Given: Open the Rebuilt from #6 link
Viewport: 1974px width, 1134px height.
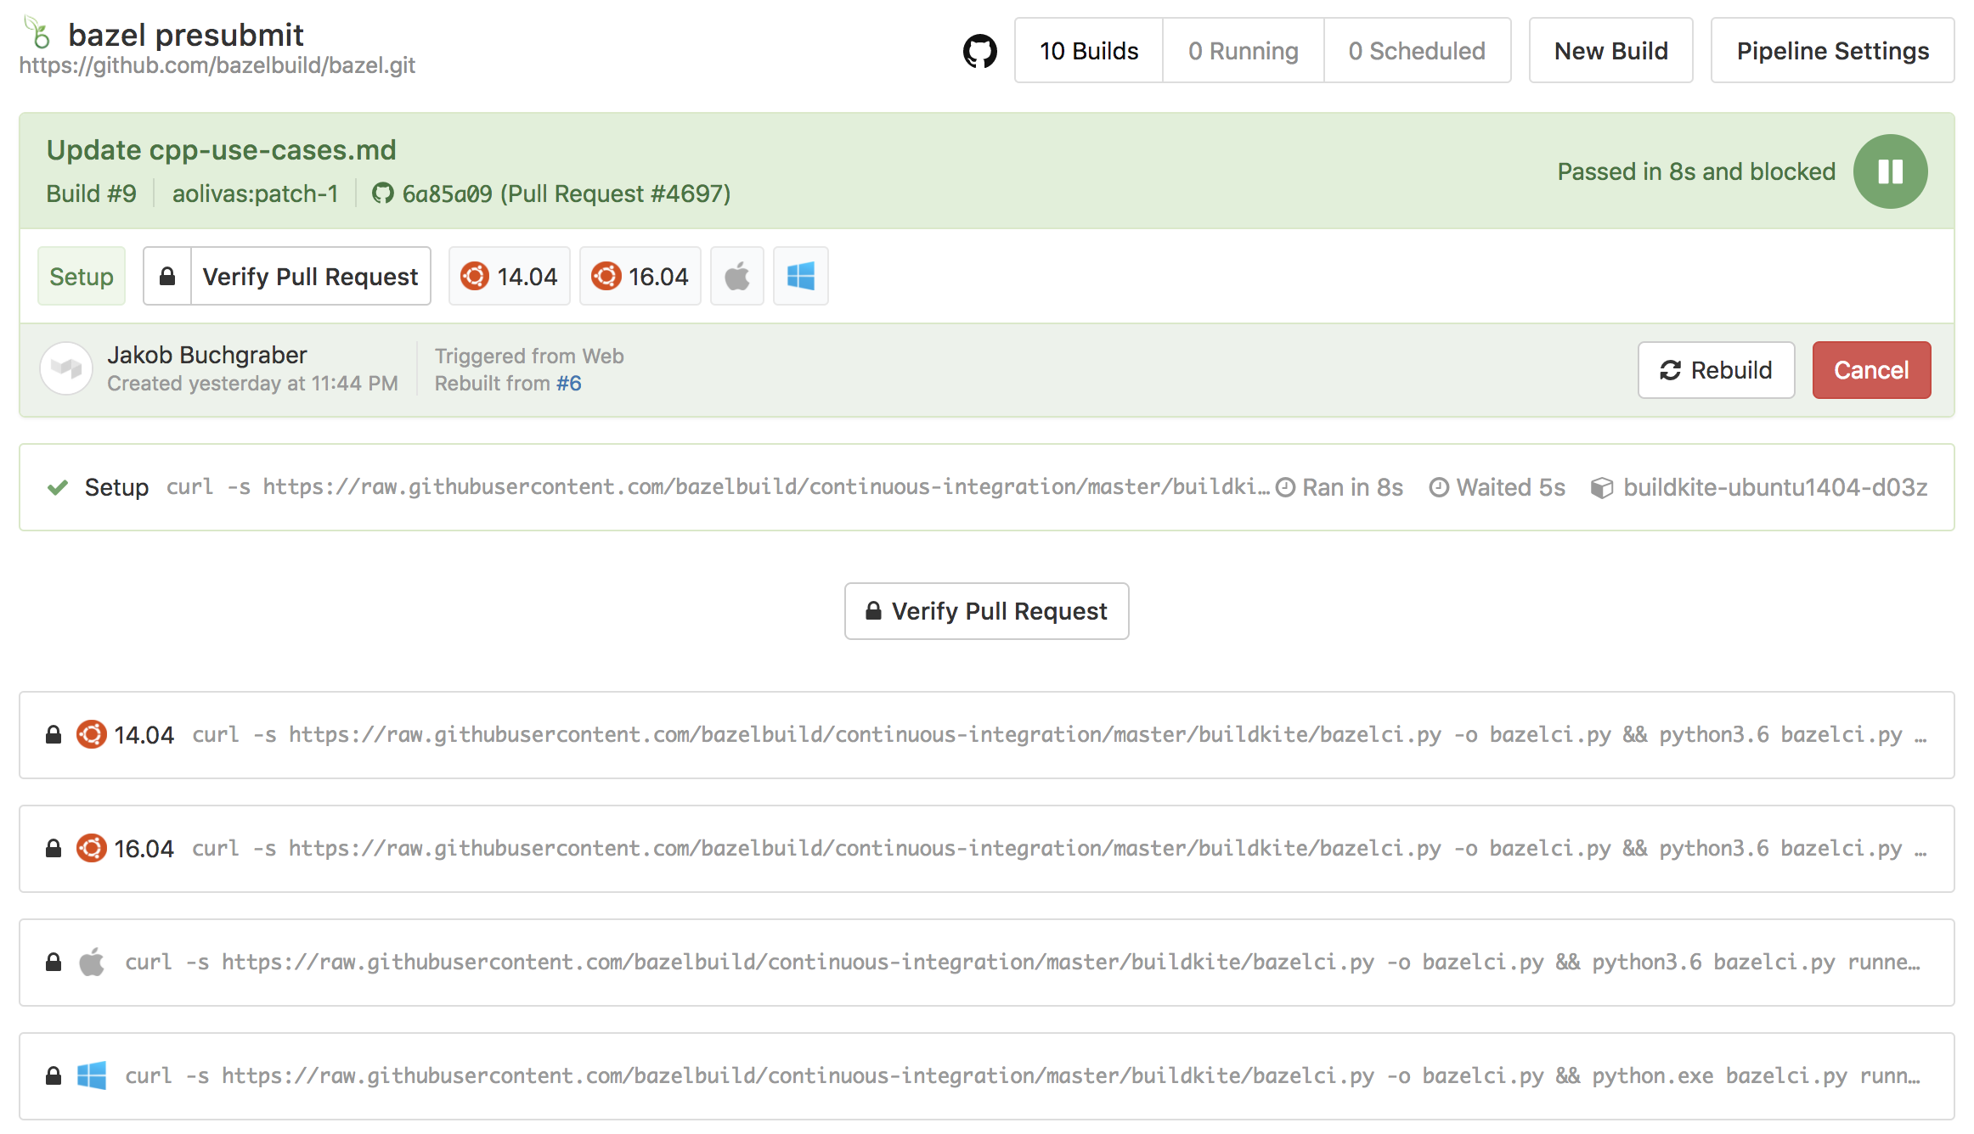Looking at the screenshot, I should pyautogui.click(x=568, y=384).
